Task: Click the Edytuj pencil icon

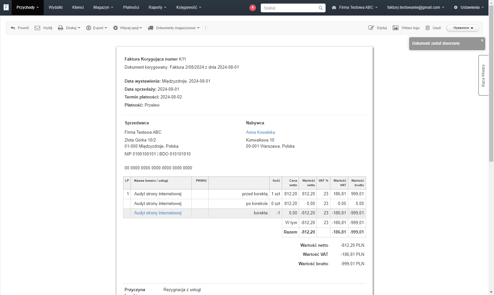Action: (371, 28)
